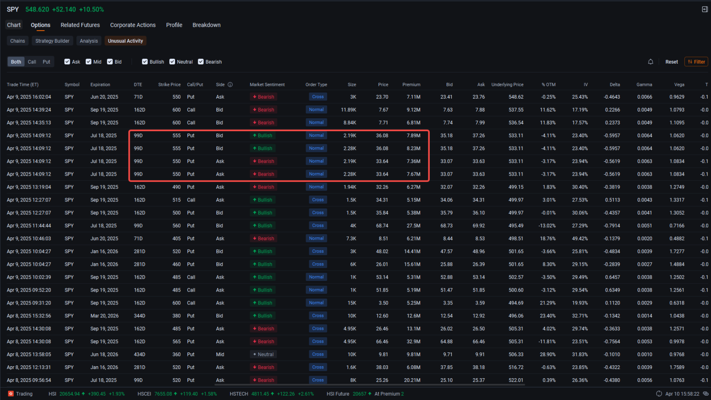711x400 pixels.
Task: Sort by Vega column header
Action: pos(679,84)
